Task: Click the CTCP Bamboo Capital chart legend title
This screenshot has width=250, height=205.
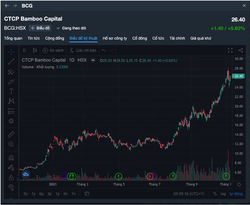Action: point(44,60)
